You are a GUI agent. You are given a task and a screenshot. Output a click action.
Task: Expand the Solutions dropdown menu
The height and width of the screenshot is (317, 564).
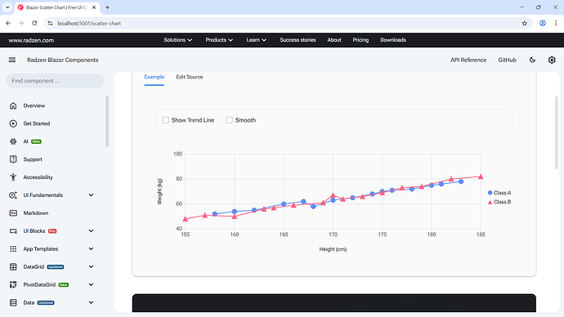177,40
